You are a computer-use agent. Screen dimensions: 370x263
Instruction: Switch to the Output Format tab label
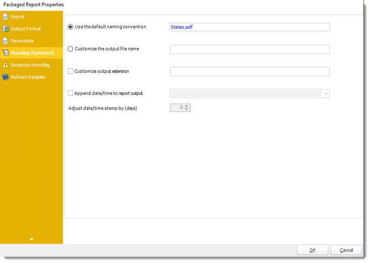point(26,29)
